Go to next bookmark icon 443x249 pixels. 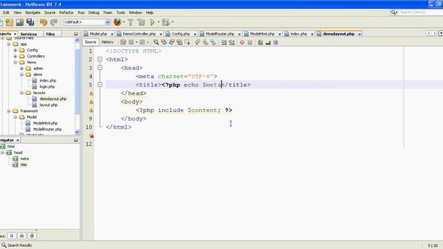coord(206,42)
